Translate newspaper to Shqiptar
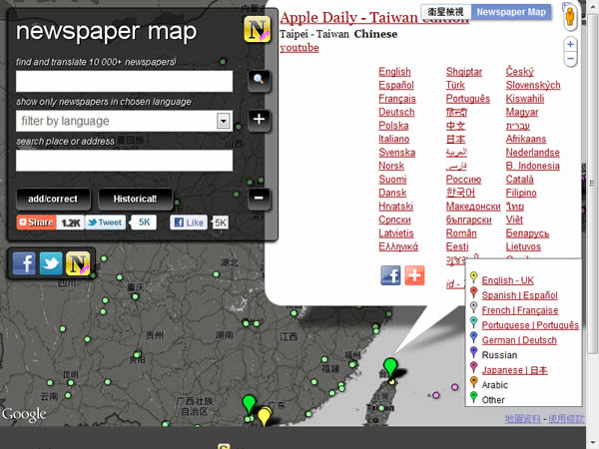Viewport: 599px width, 449px height. 464,72
